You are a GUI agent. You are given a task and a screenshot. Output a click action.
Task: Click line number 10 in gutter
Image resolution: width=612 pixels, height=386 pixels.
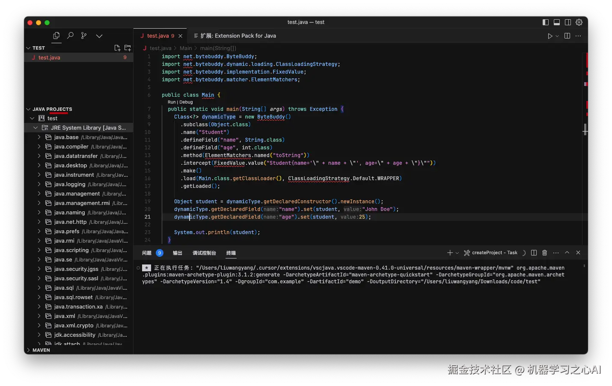click(x=147, y=132)
